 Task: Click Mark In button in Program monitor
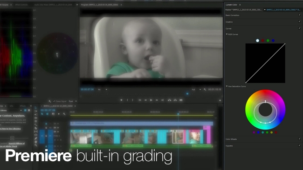point(127,100)
